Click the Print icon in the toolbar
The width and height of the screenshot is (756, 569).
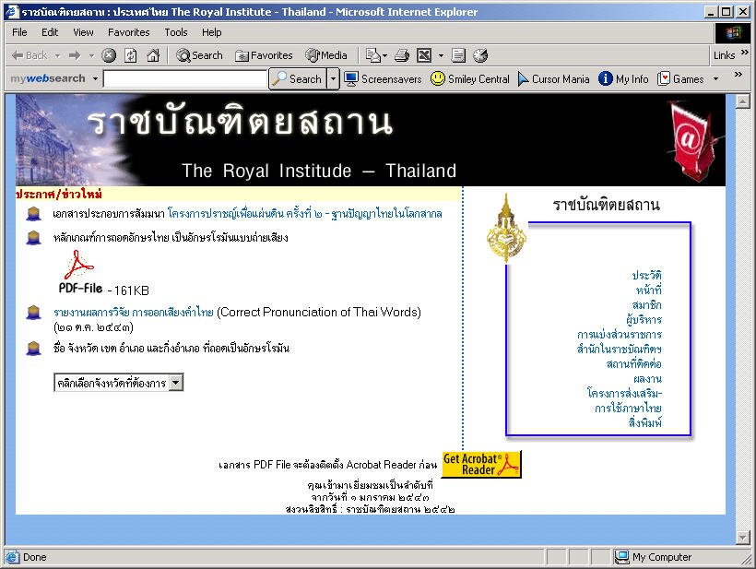(401, 55)
